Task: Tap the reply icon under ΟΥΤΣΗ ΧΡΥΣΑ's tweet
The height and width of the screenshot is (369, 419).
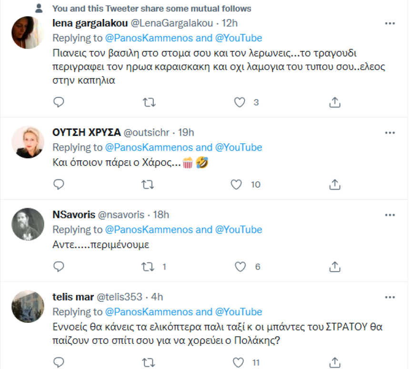Action: 59,184
